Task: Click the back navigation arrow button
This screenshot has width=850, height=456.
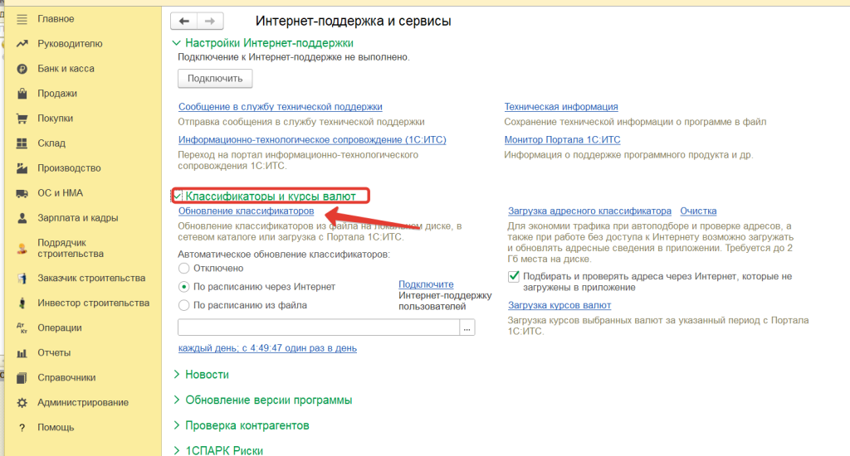Action: (x=184, y=22)
